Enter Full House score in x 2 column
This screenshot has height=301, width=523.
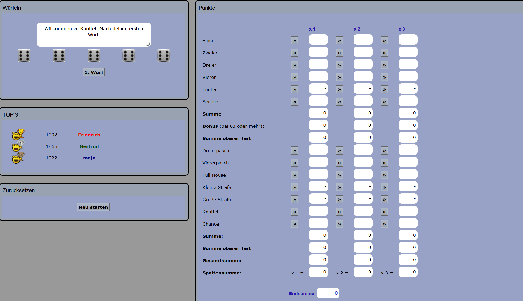pyautogui.click(x=339, y=175)
